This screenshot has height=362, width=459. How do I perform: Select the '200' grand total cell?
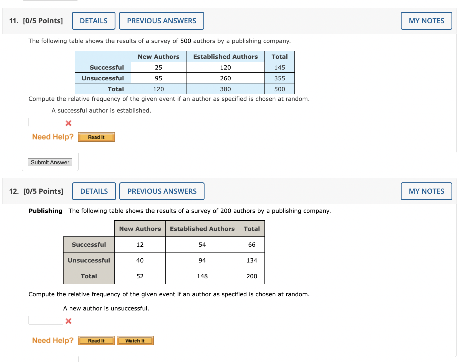coord(252,276)
